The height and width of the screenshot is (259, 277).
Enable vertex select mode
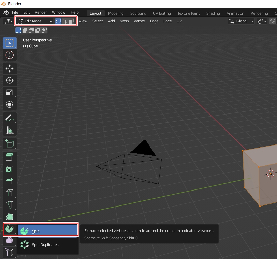[58, 21]
